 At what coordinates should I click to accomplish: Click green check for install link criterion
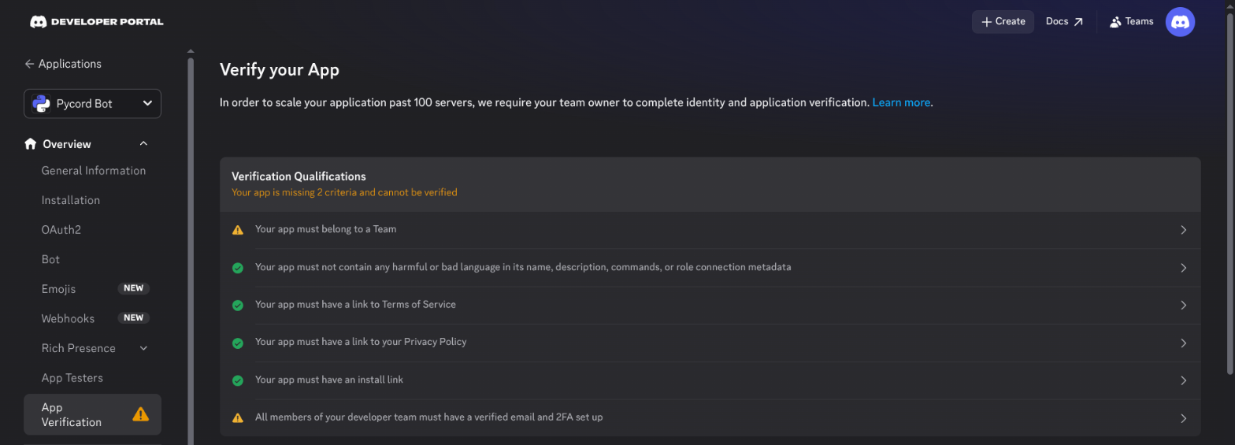point(237,380)
